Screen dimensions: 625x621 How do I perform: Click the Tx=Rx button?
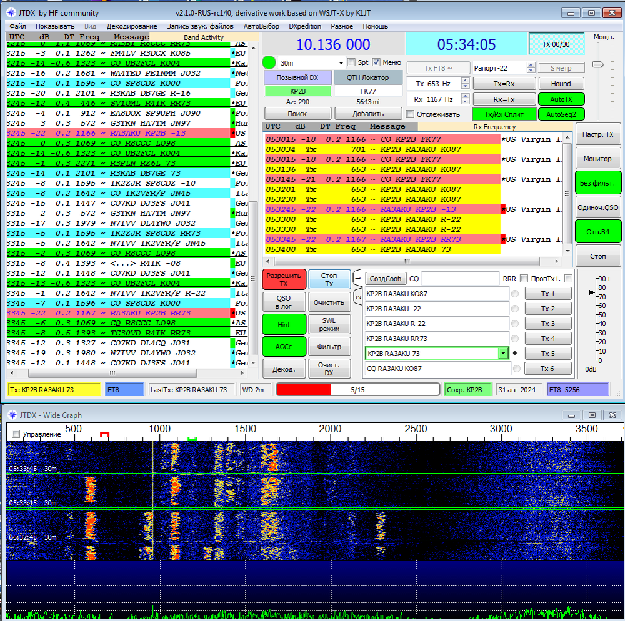504,84
